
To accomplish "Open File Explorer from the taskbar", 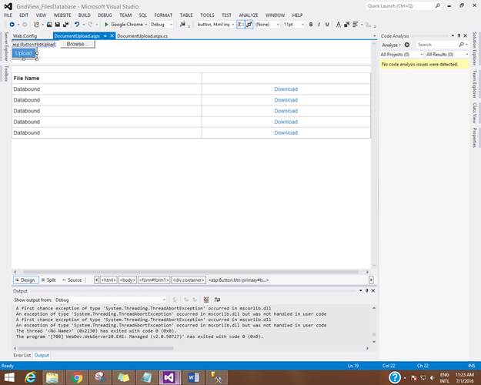I will pos(52,377).
